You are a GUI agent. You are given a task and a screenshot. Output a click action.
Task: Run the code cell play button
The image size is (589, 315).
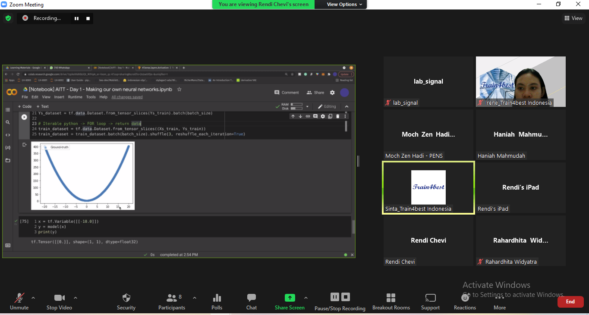pyautogui.click(x=24, y=117)
